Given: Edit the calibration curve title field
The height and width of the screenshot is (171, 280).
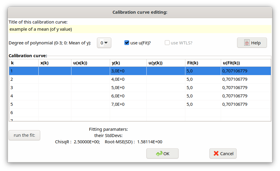Looking at the screenshot, I should click(x=140, y=29).
